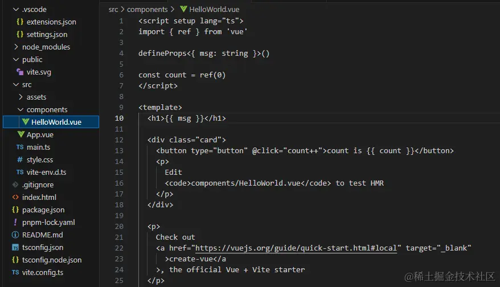Click '<template>' tag on line 9
Screen dimensions: 500x287
(x=160, y=108)
